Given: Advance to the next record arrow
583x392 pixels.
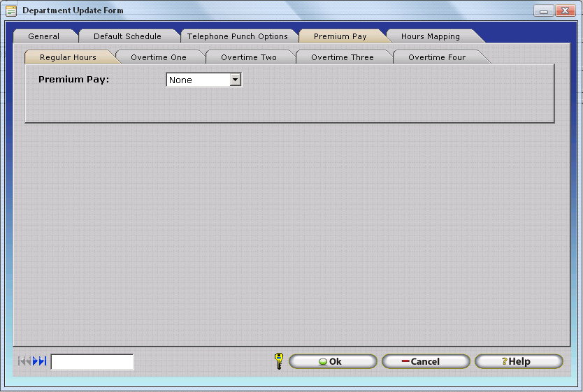Looking at the screenshot, I should [x=36, y=361].
